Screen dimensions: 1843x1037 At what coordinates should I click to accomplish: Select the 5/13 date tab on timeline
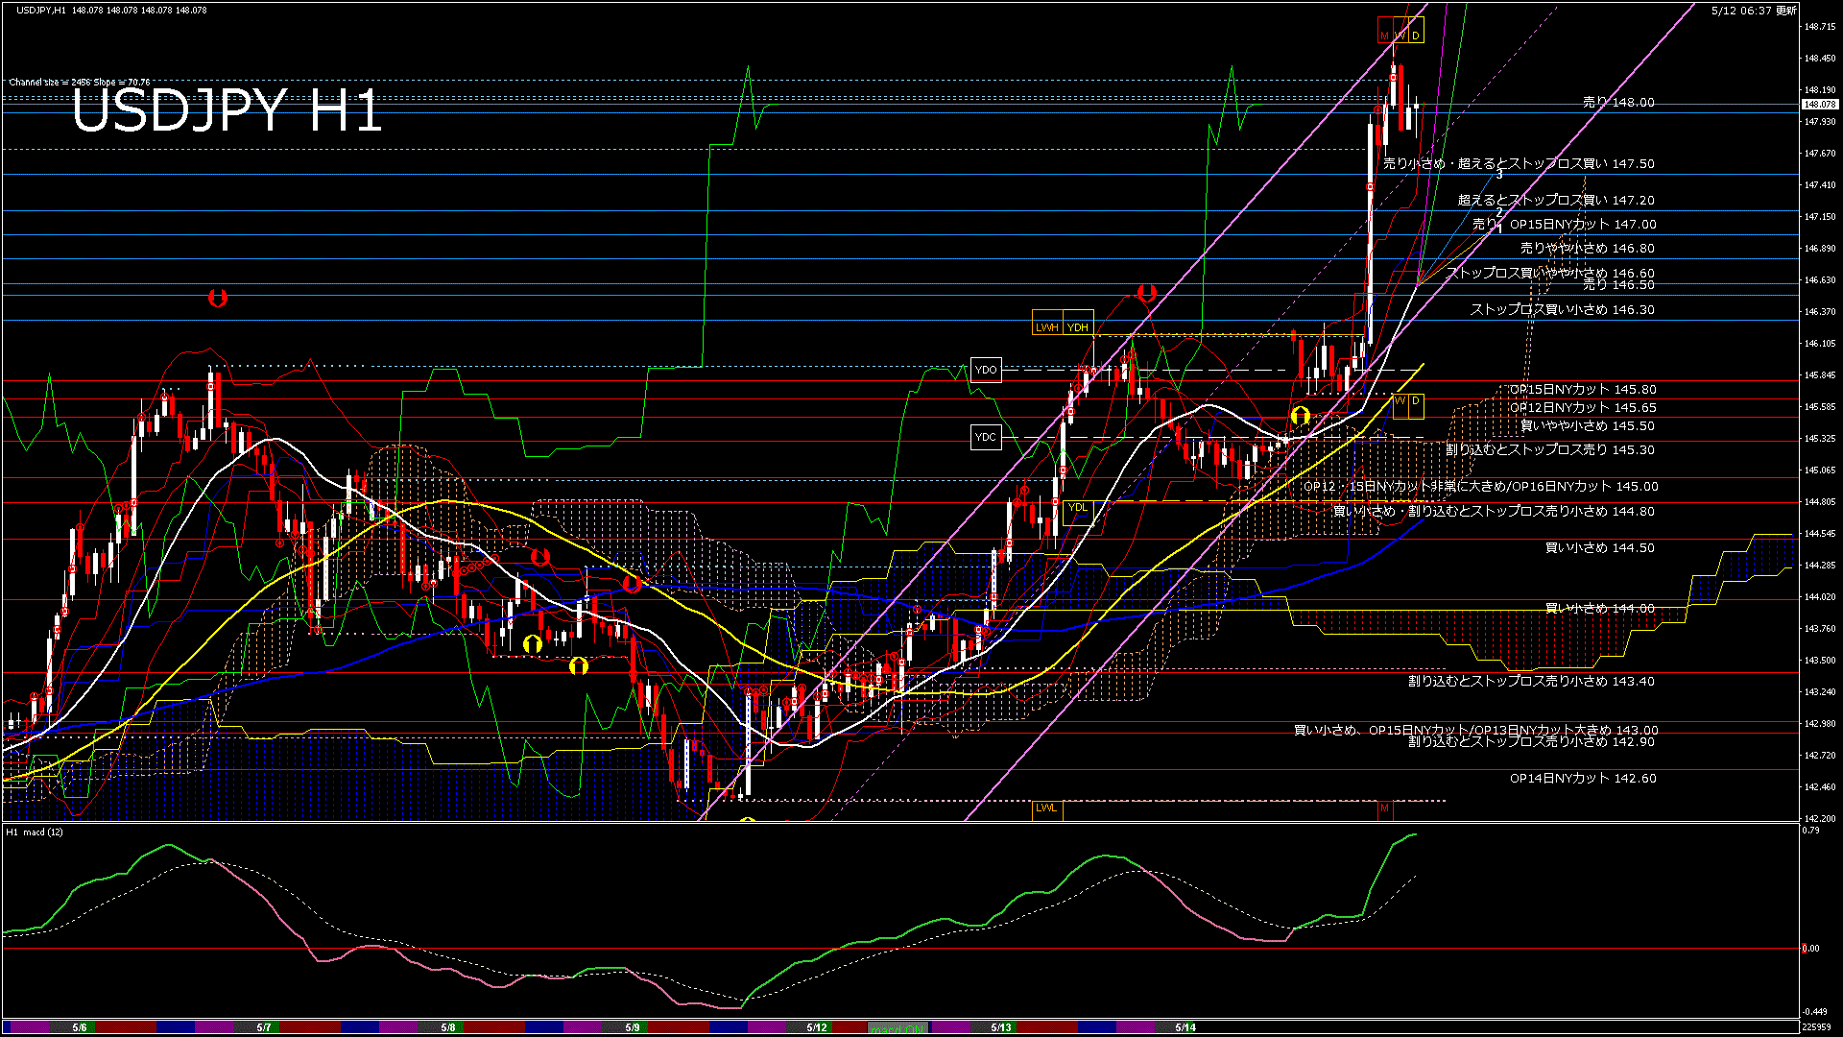pos(1001,1027)
